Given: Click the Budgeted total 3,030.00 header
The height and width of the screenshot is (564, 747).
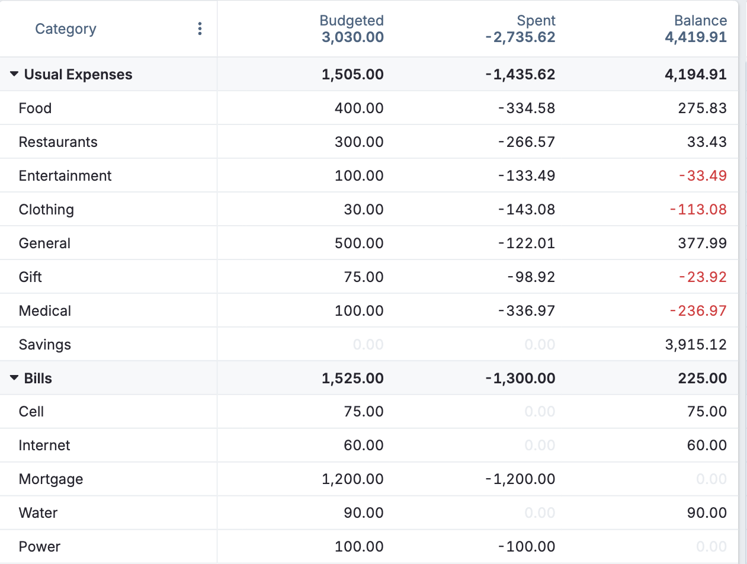Looking at the screenshot, I should coord(352,37).
